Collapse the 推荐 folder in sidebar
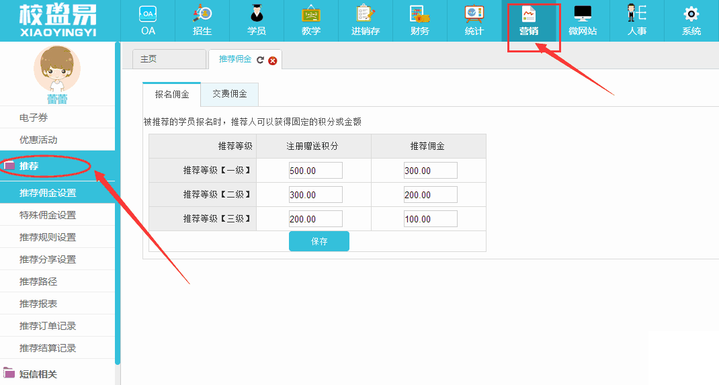The image size is (719, 385). (57, 166)
